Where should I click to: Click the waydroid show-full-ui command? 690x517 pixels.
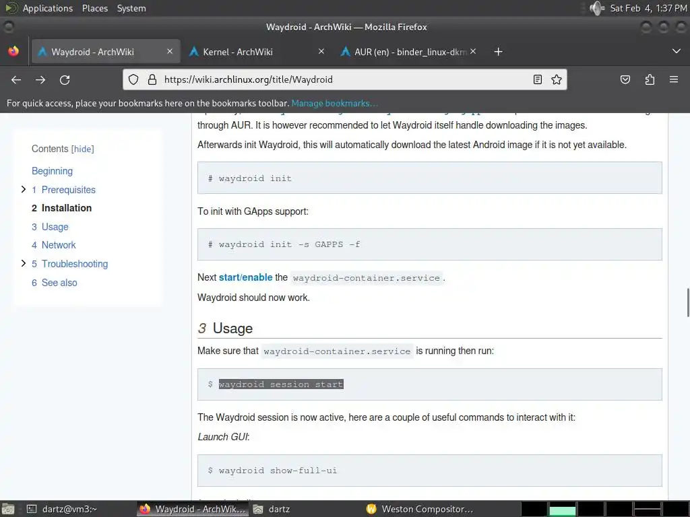click(x=278, y=471)
